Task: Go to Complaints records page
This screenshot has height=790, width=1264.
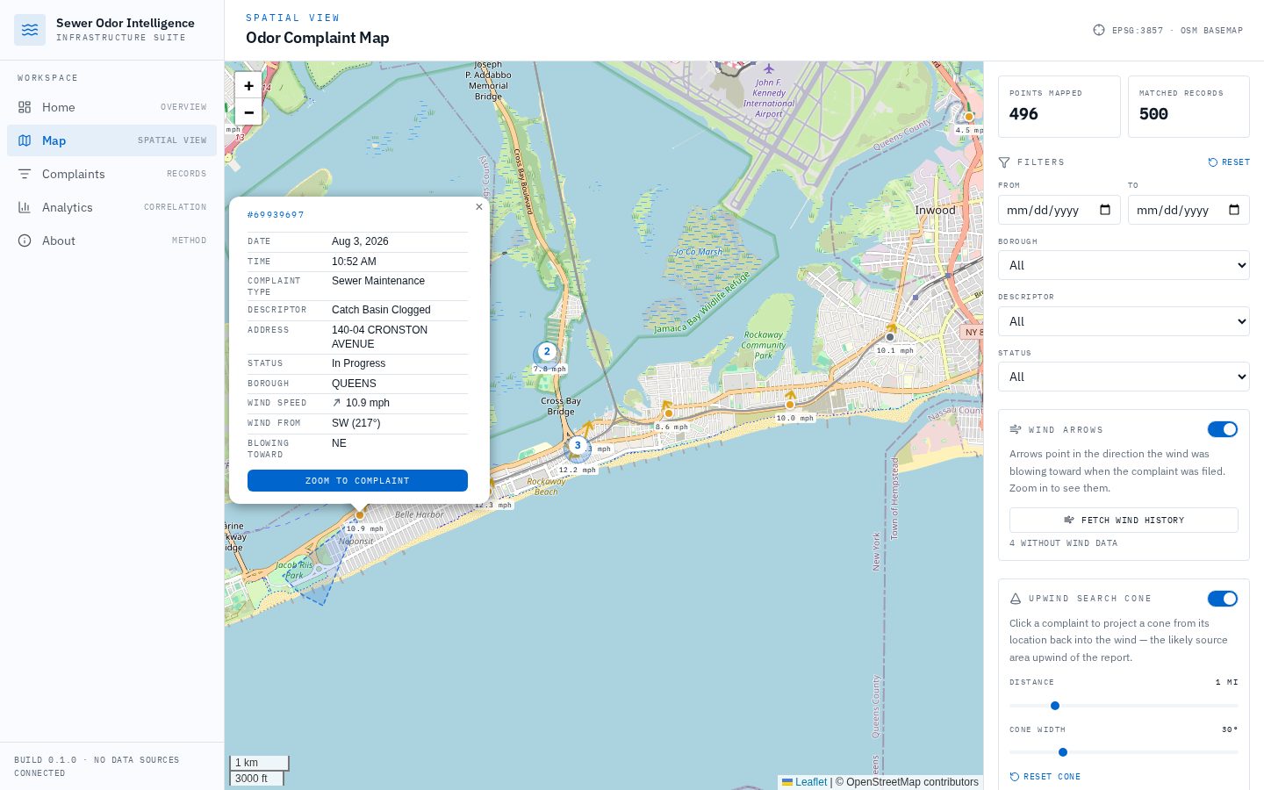Action: pyautogui.click(x=111, y=174)
